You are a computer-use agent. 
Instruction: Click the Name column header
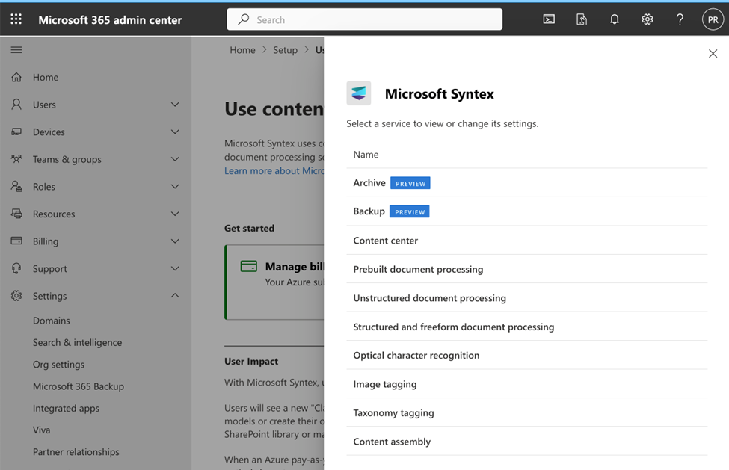(366, 154)
